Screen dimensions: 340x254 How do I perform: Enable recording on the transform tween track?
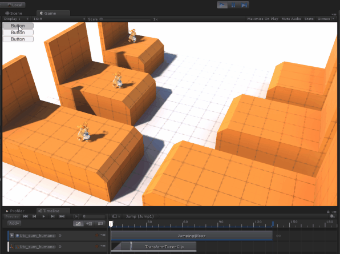coord(97,246)
